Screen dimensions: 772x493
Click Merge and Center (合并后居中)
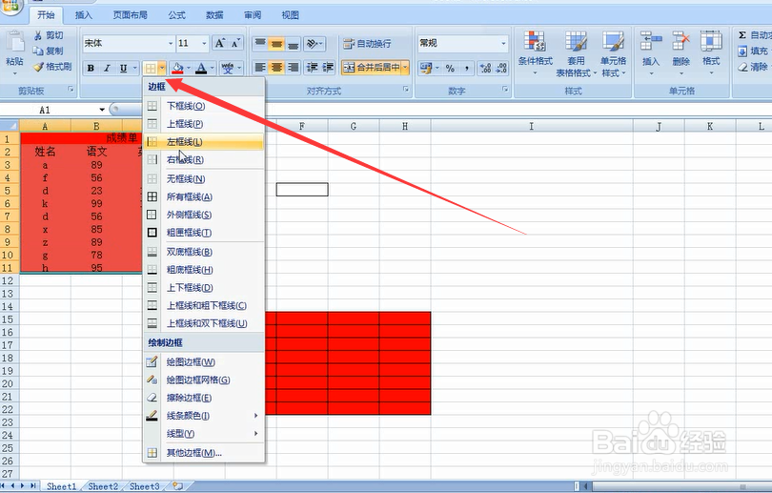(372, 68)
